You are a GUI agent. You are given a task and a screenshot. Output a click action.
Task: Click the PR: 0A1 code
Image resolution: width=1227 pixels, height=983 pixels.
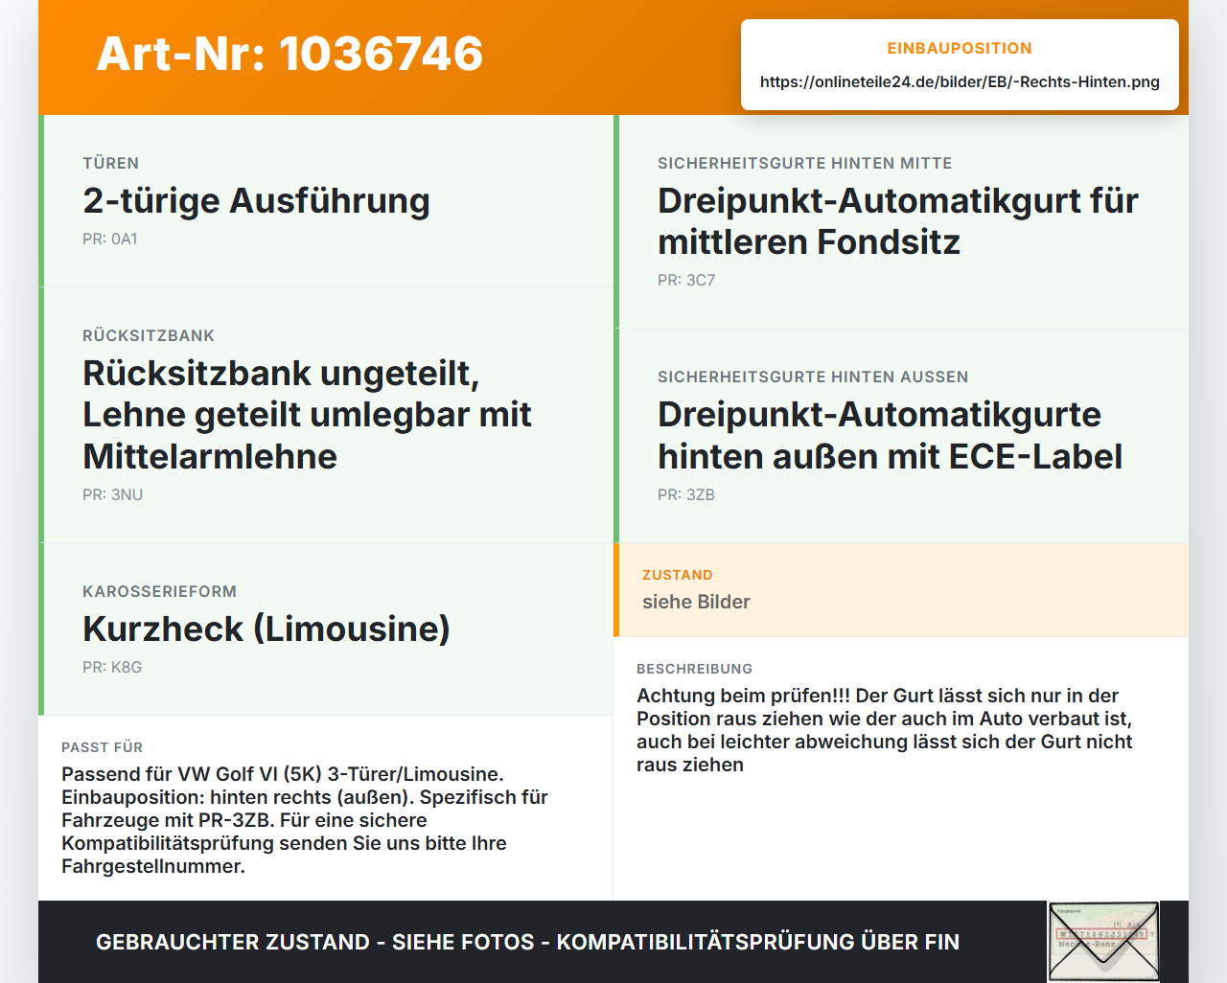pyautogui.click(x=110, y=240)
